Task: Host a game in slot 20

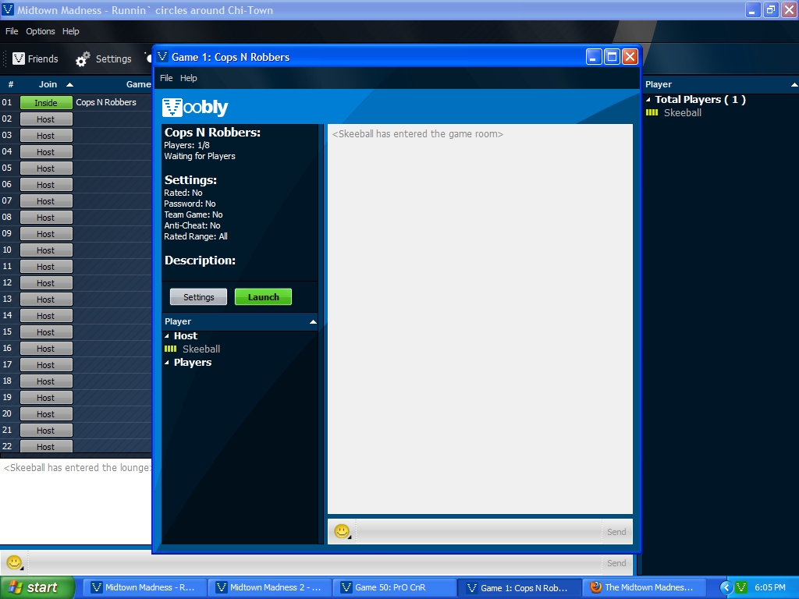Action: tap(46, 414)
